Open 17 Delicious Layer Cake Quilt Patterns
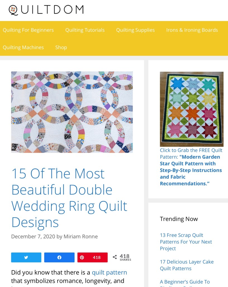This screenshot has width=228, height=287. (187, 265)
